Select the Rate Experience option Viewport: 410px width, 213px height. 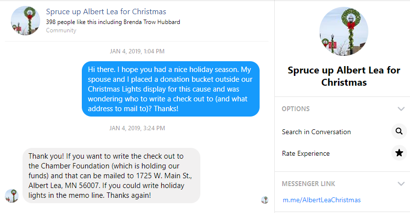click(306, 153)
